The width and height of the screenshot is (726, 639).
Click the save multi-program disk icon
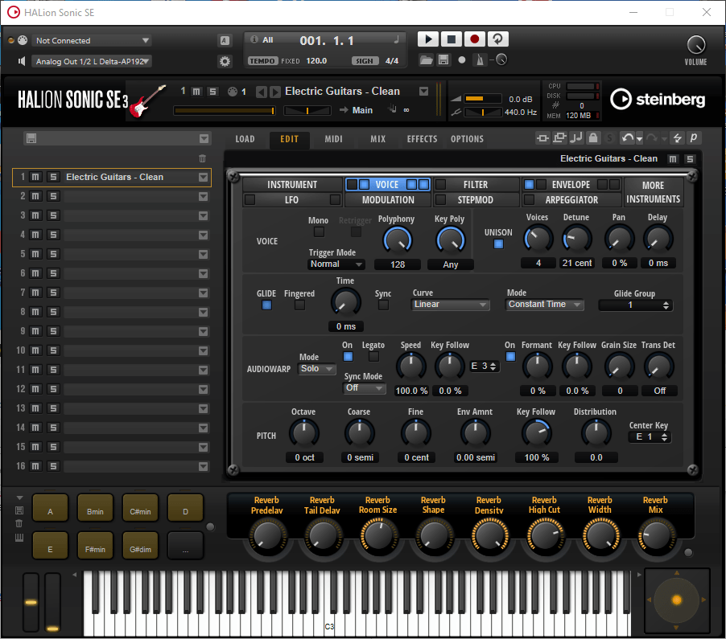point(31,138)
